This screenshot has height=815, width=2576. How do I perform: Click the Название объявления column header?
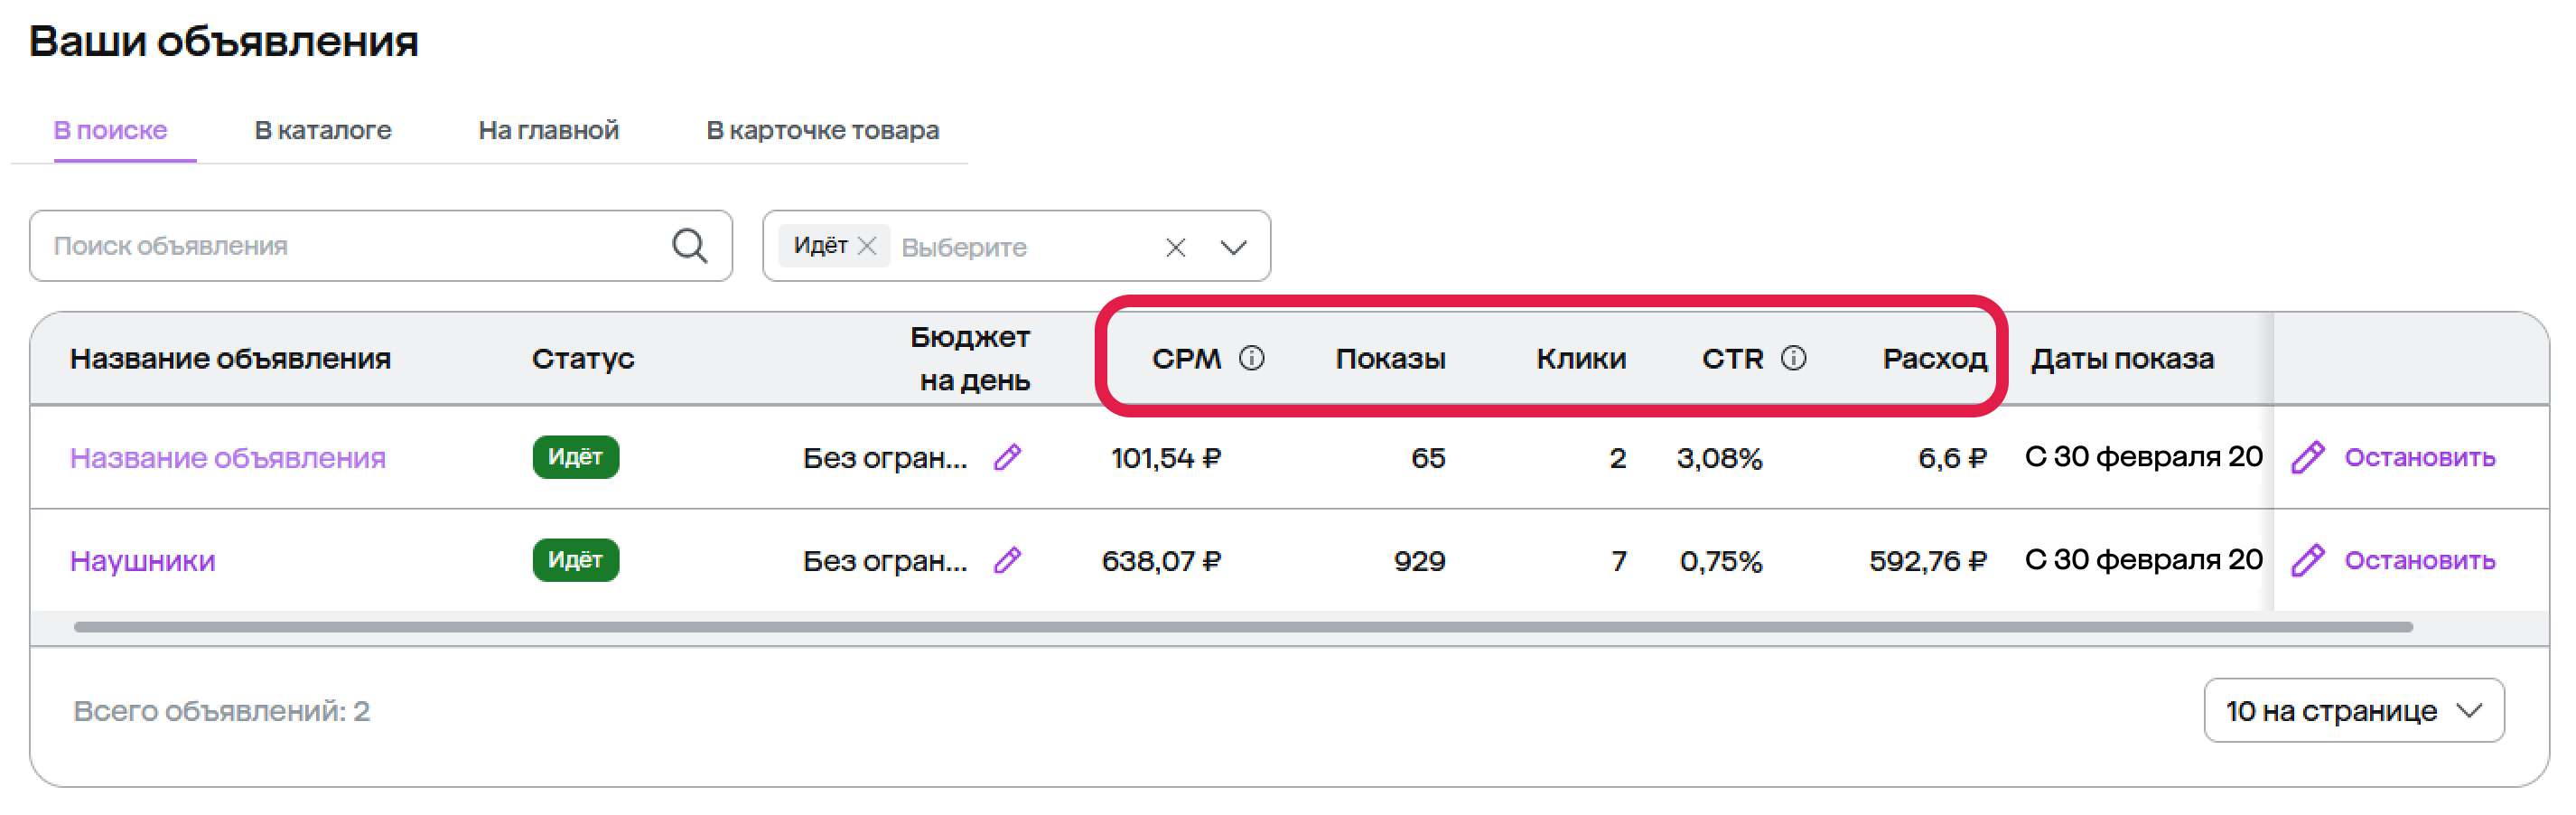pos(230,359)
